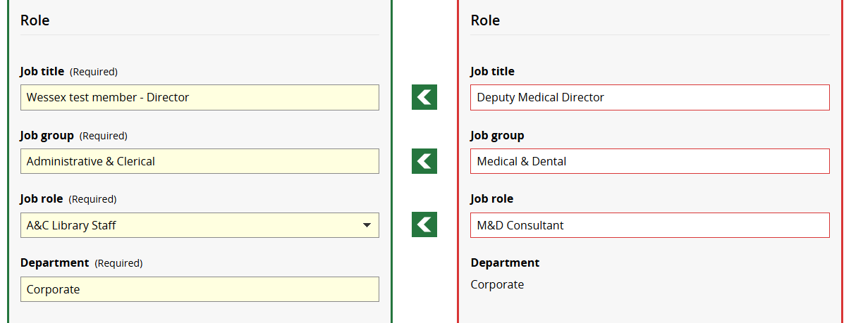The height and width of the screenshot is (323, 851).
Task: Click the Wessex test member job title field
Action: (200, 97)
